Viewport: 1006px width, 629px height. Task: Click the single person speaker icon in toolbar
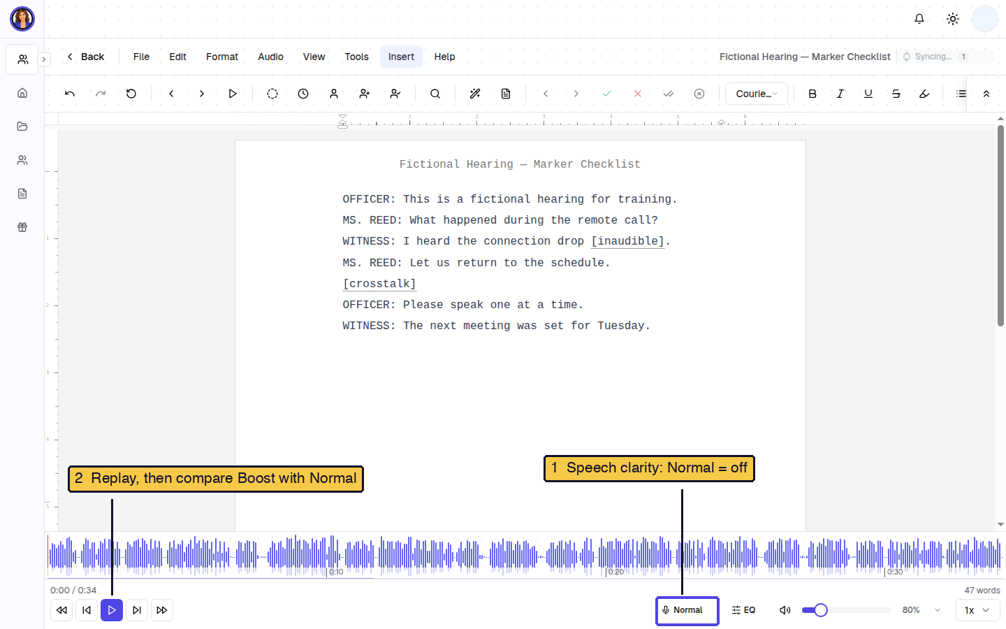pyautogui.click(x=334, y=94)
